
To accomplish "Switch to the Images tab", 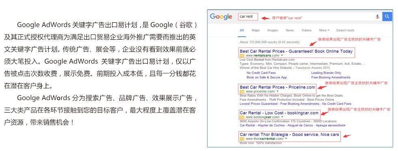I will (x=273, y=30).
